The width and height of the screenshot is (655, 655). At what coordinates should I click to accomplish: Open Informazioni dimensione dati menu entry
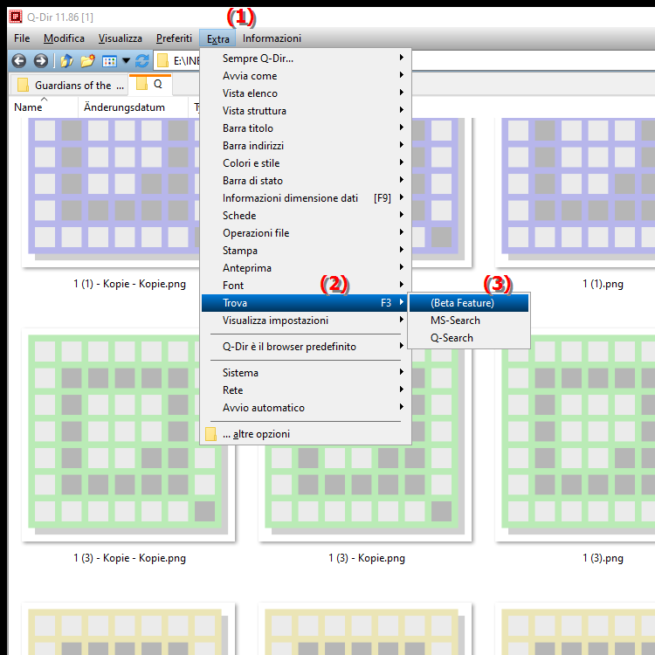tap(306, 198)
